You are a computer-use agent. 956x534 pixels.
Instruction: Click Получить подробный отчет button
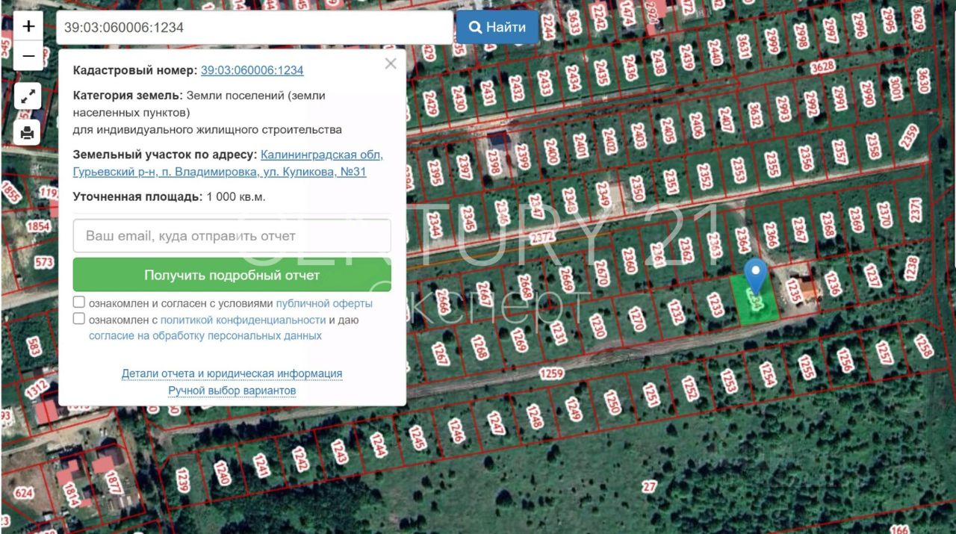click(232, 275)
